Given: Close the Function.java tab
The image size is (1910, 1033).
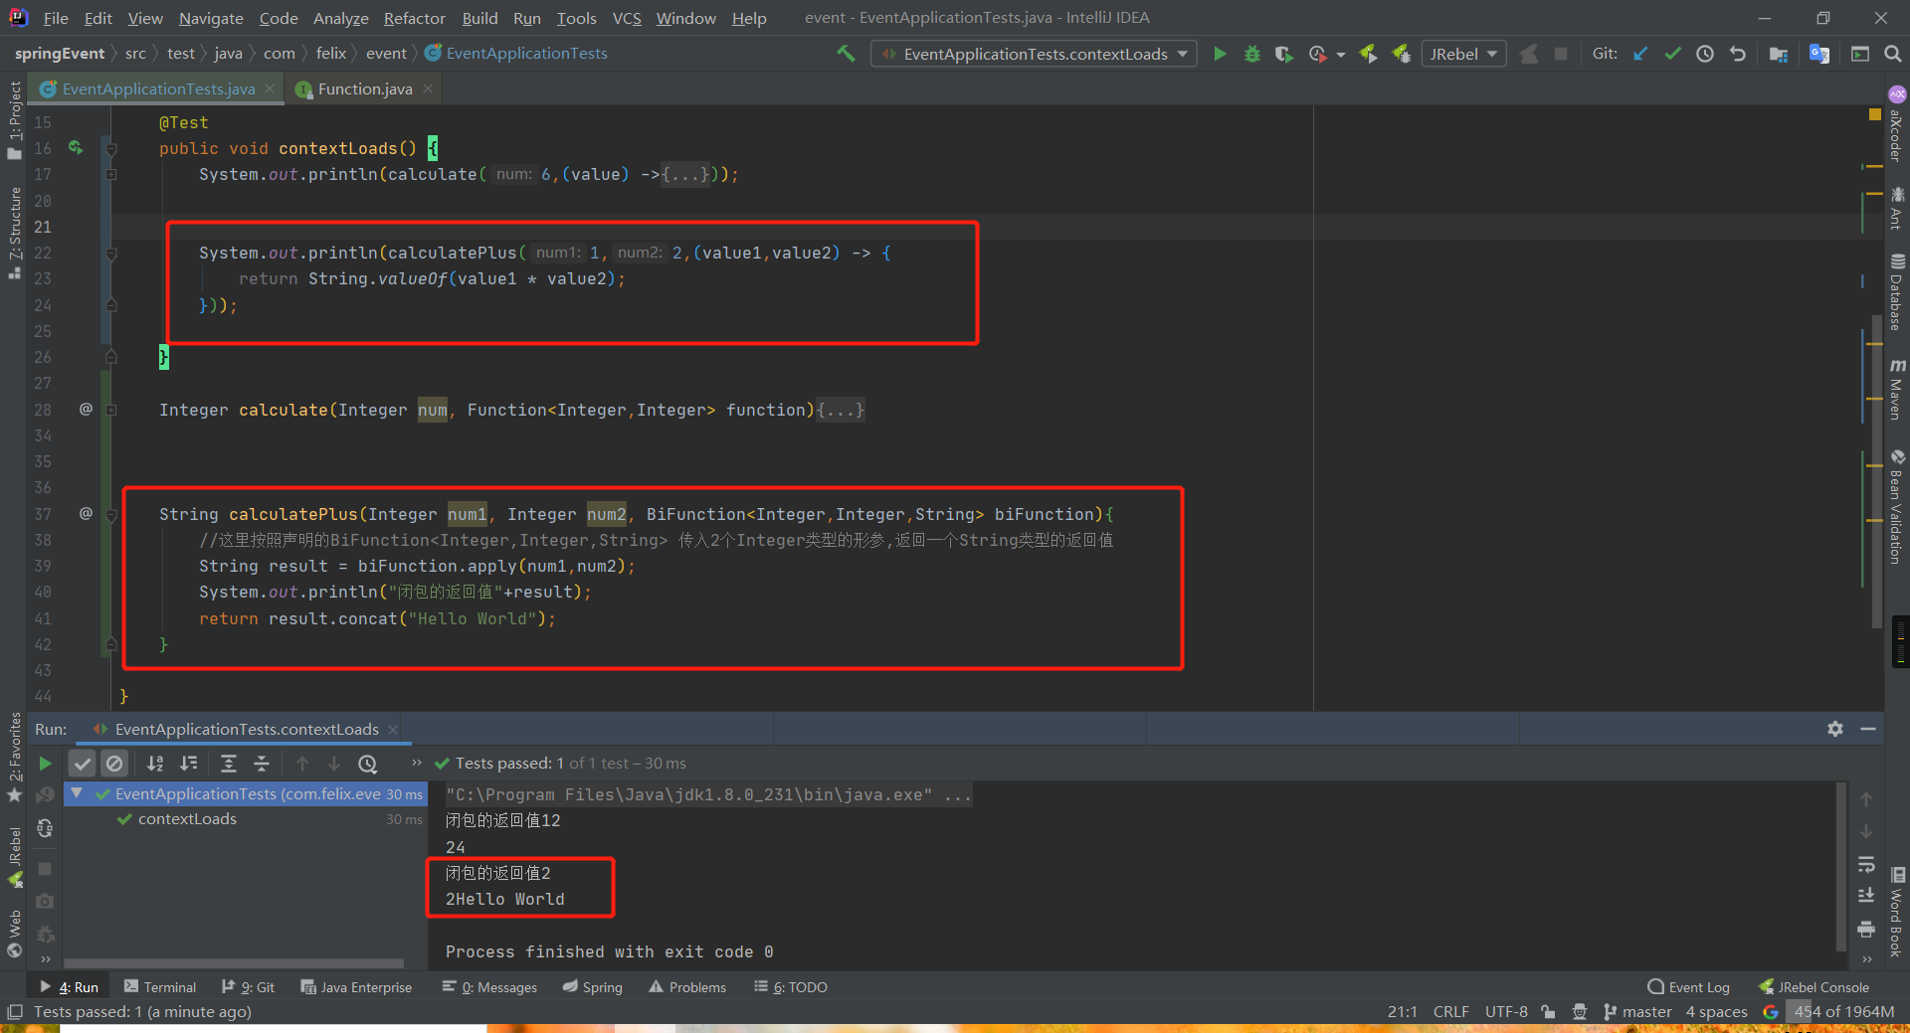Looking at the screenshot, I should click(x=428, y=88).
